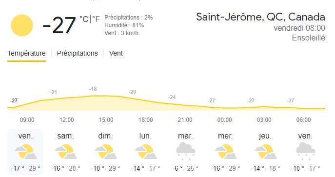Image resolution: width=335 pixels, height=177 pixels.
Task: Choose today's ven. forecast card
Action: click(26, 152)
